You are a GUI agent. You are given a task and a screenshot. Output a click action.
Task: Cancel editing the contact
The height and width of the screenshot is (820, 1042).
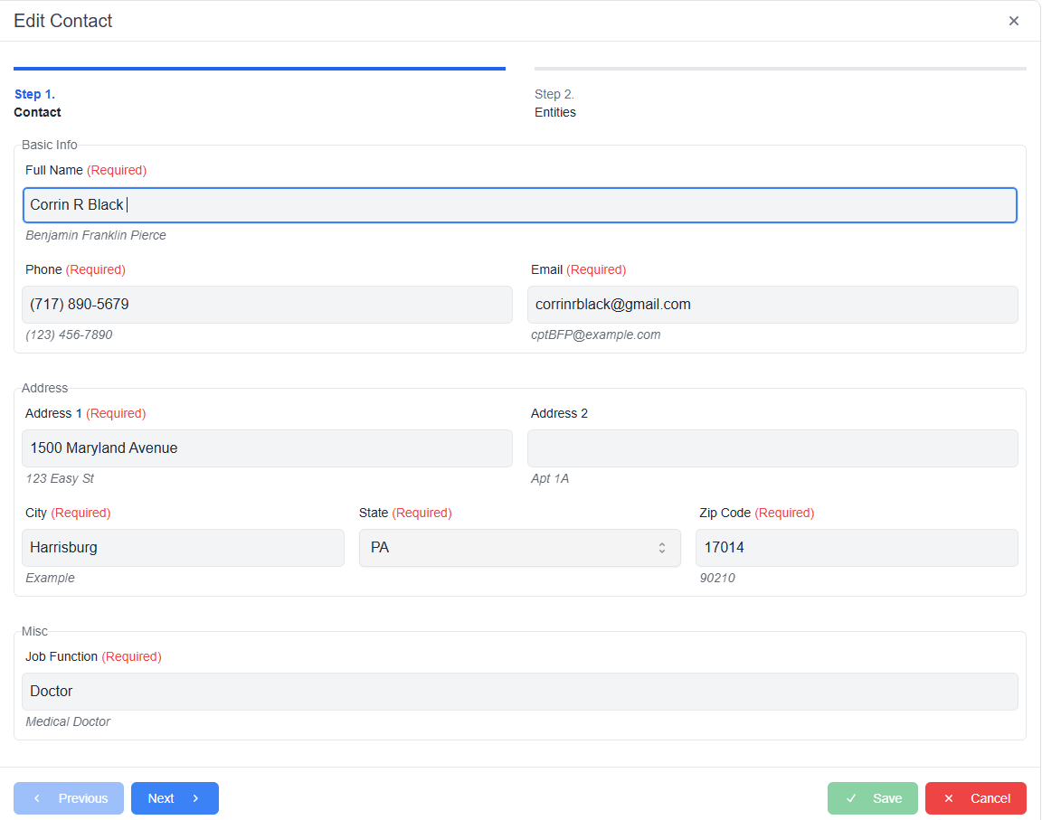click(976, 798)
